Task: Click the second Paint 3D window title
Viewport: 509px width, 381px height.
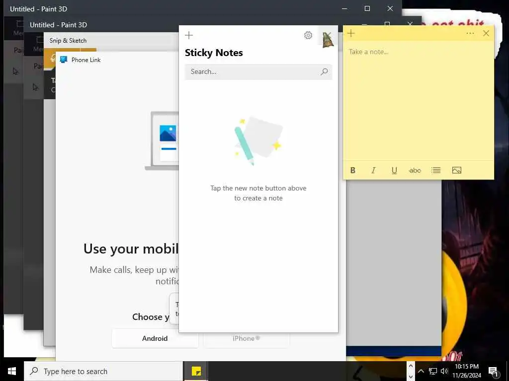Action: (x=59, y=25)
